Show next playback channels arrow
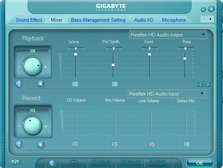 (207, 85)
